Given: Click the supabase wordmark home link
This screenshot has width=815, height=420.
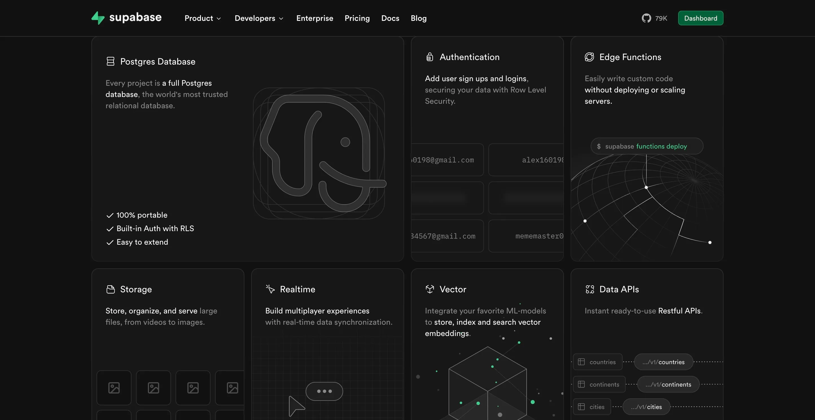Looking at the screenshot, I should [x=135, y=17].
